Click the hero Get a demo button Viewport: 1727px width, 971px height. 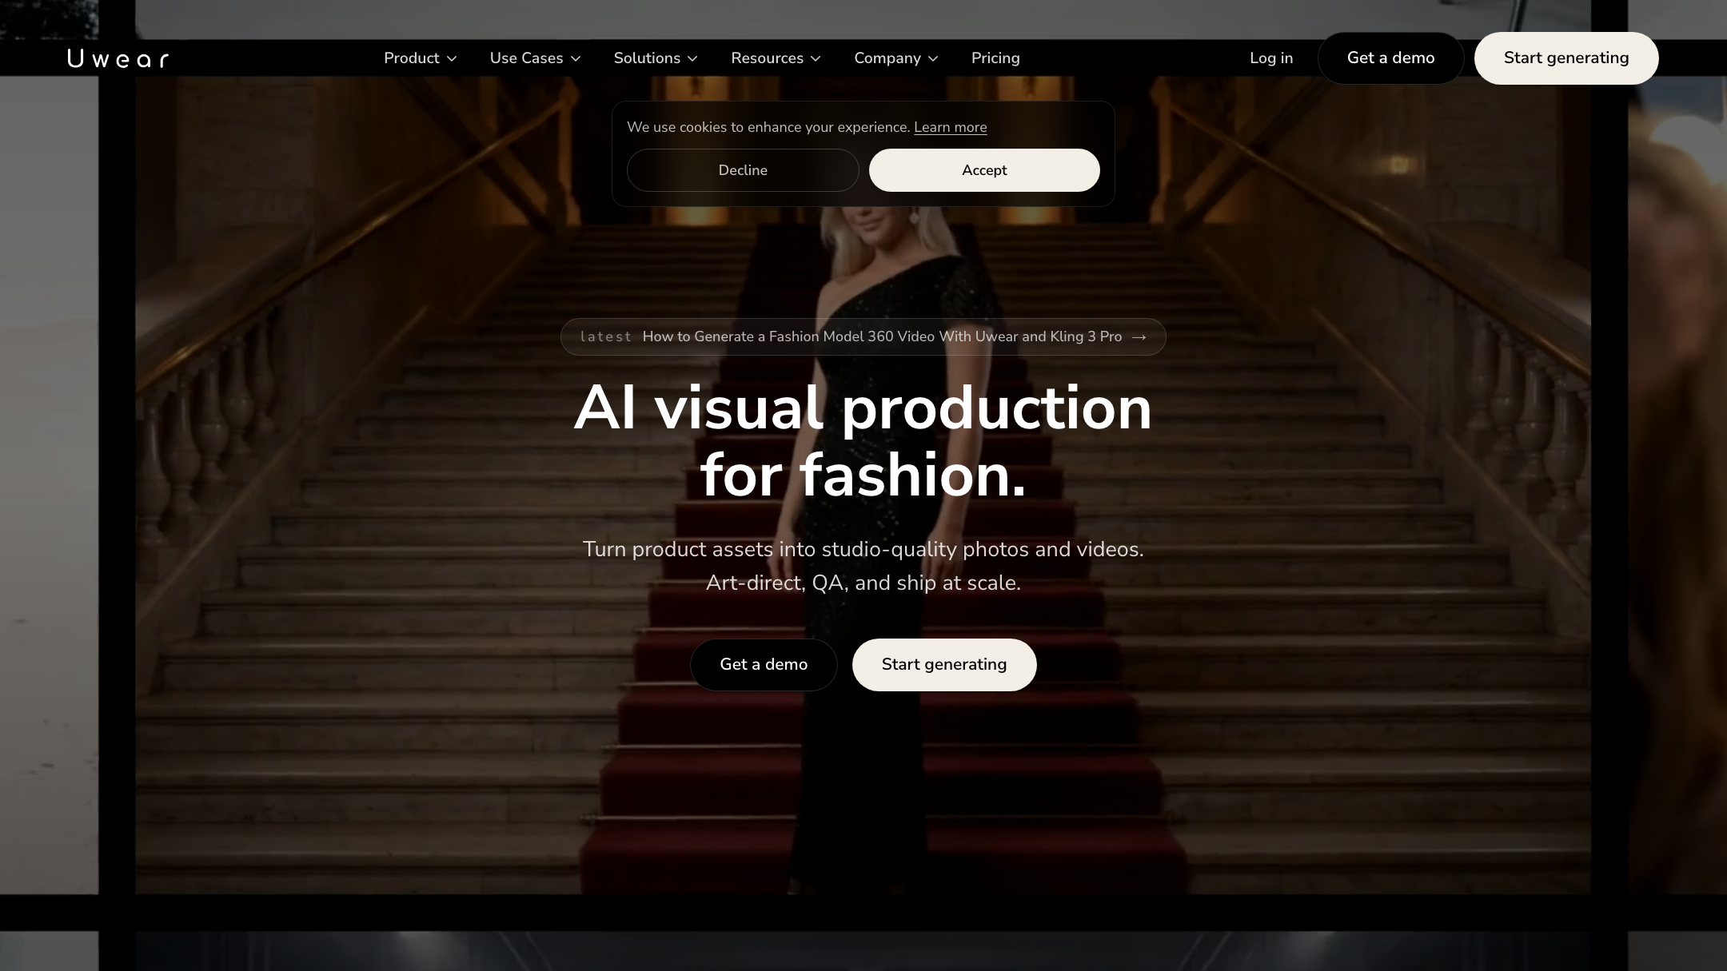(764, 665)
